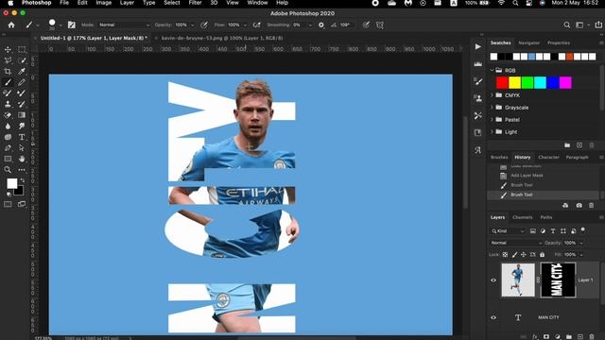Select the Eyedropper tool
Screen dimensions: 605x340
click(x=22, y=72)
